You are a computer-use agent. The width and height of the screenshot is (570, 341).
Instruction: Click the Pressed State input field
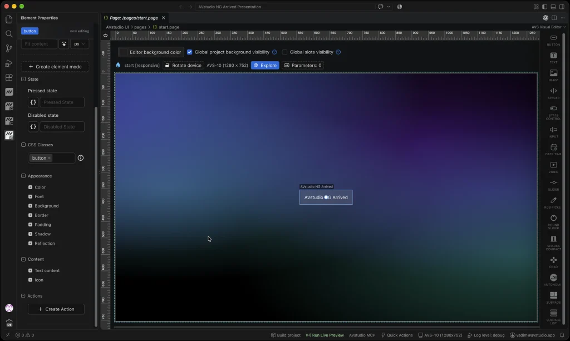(x=62, y=102)
